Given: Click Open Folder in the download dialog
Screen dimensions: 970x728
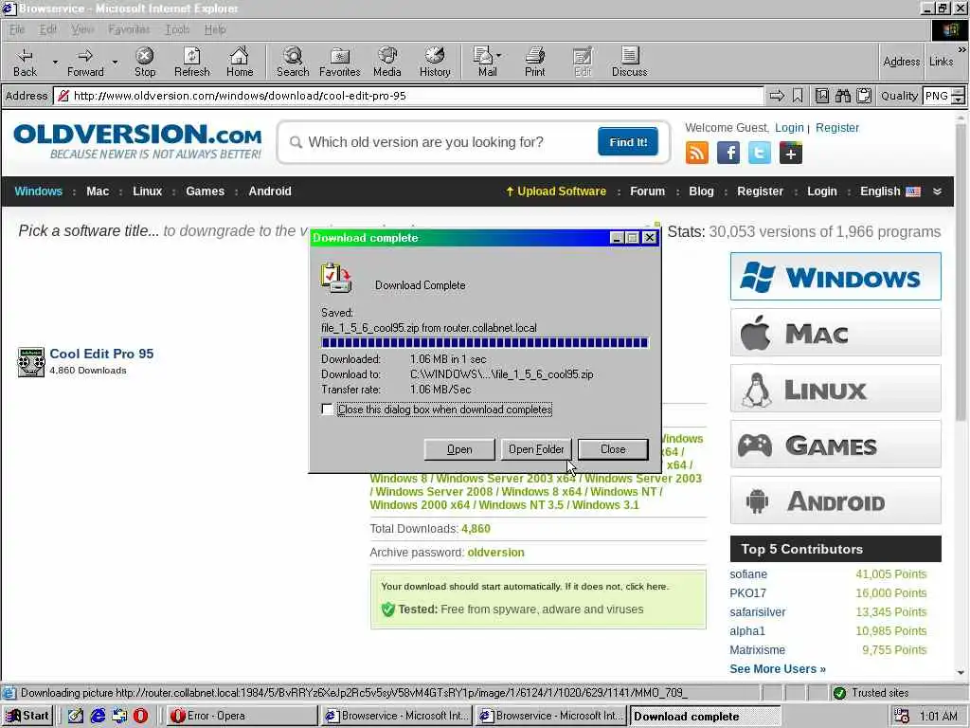Looking at the screenshot, I should [x=536, y=449].
